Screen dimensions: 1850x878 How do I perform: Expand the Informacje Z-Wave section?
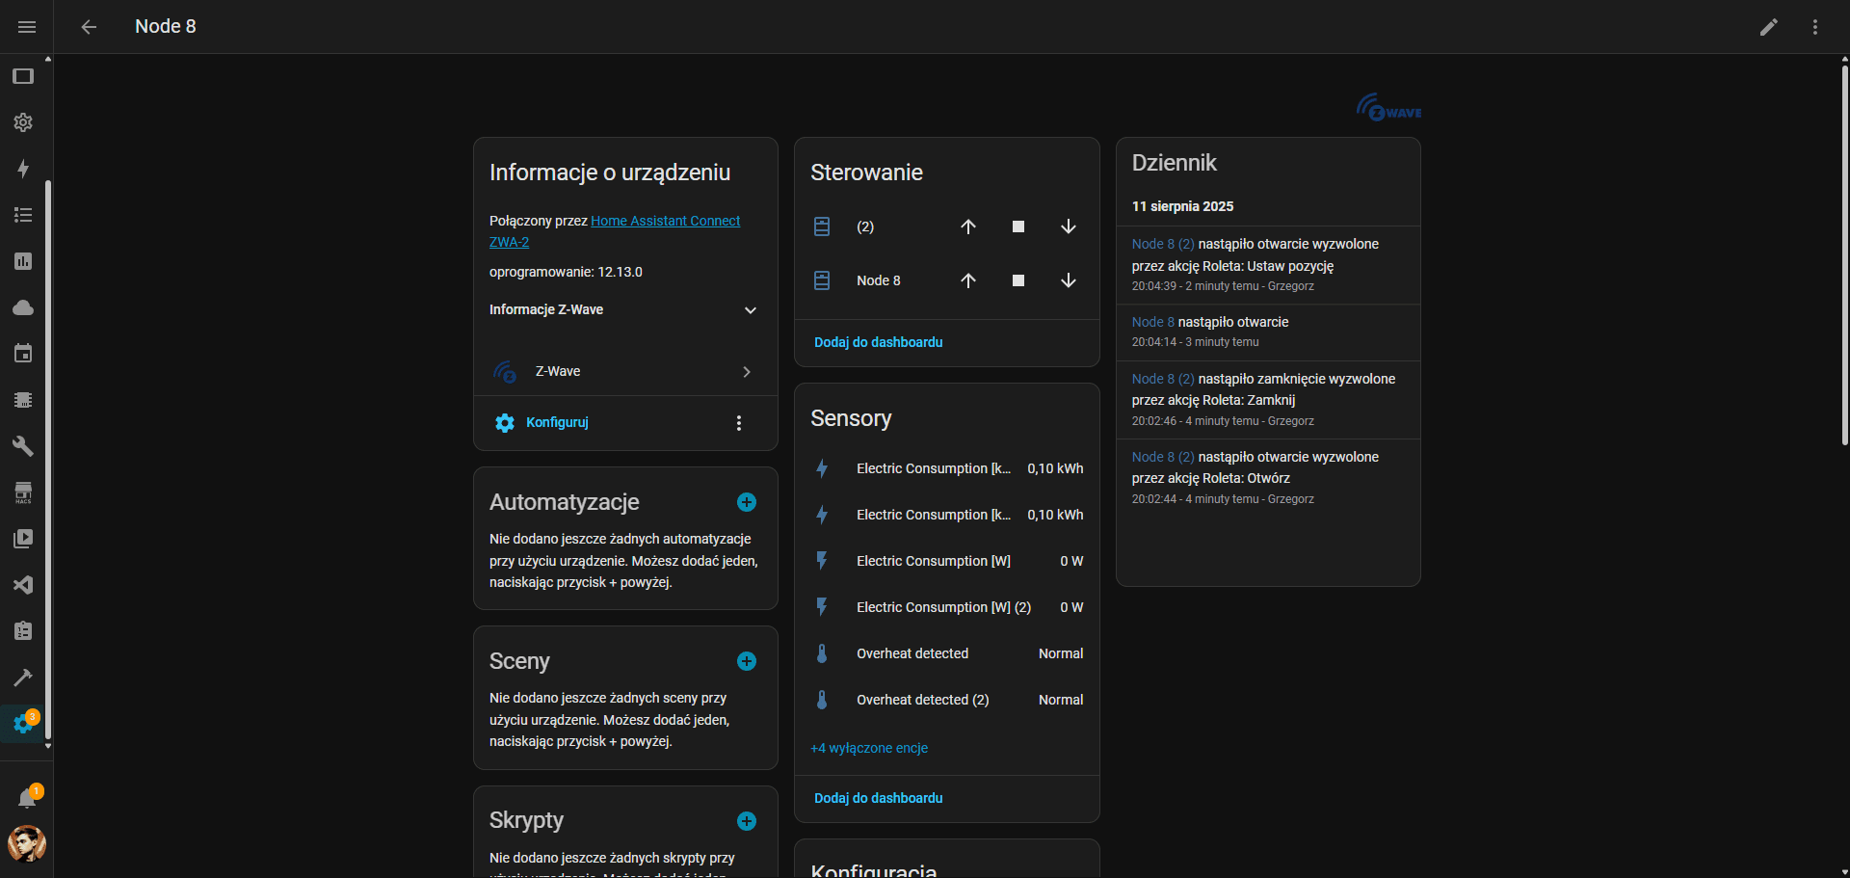pos(750,310)
